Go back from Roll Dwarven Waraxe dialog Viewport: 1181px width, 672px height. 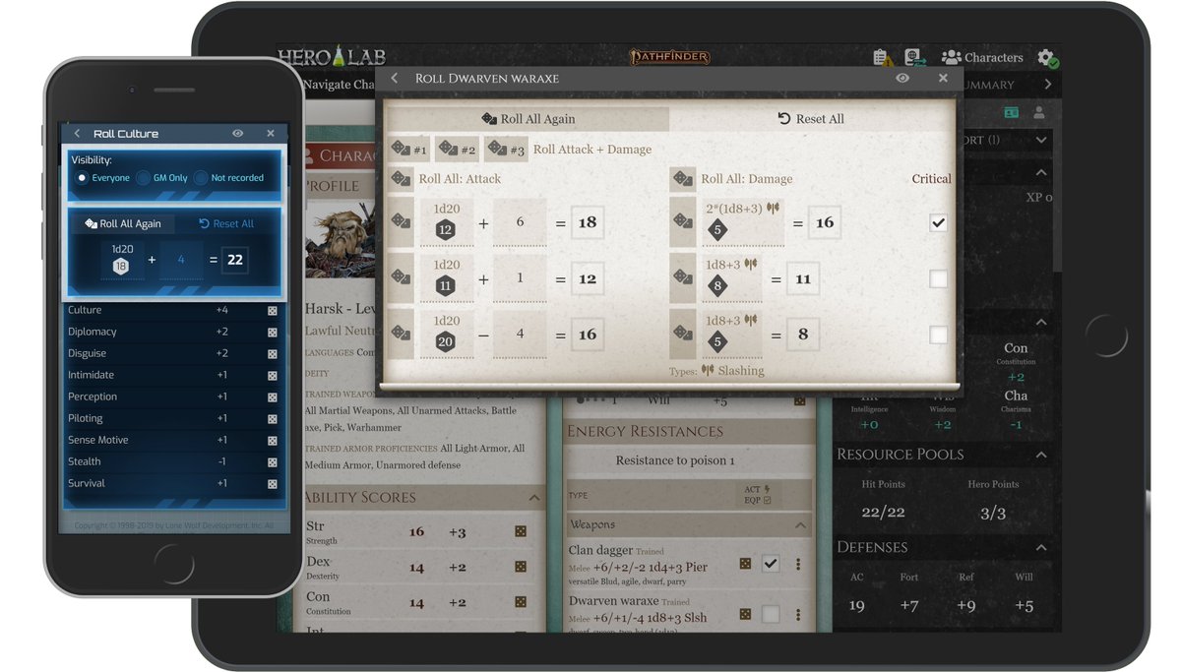[x=395, y=78]
